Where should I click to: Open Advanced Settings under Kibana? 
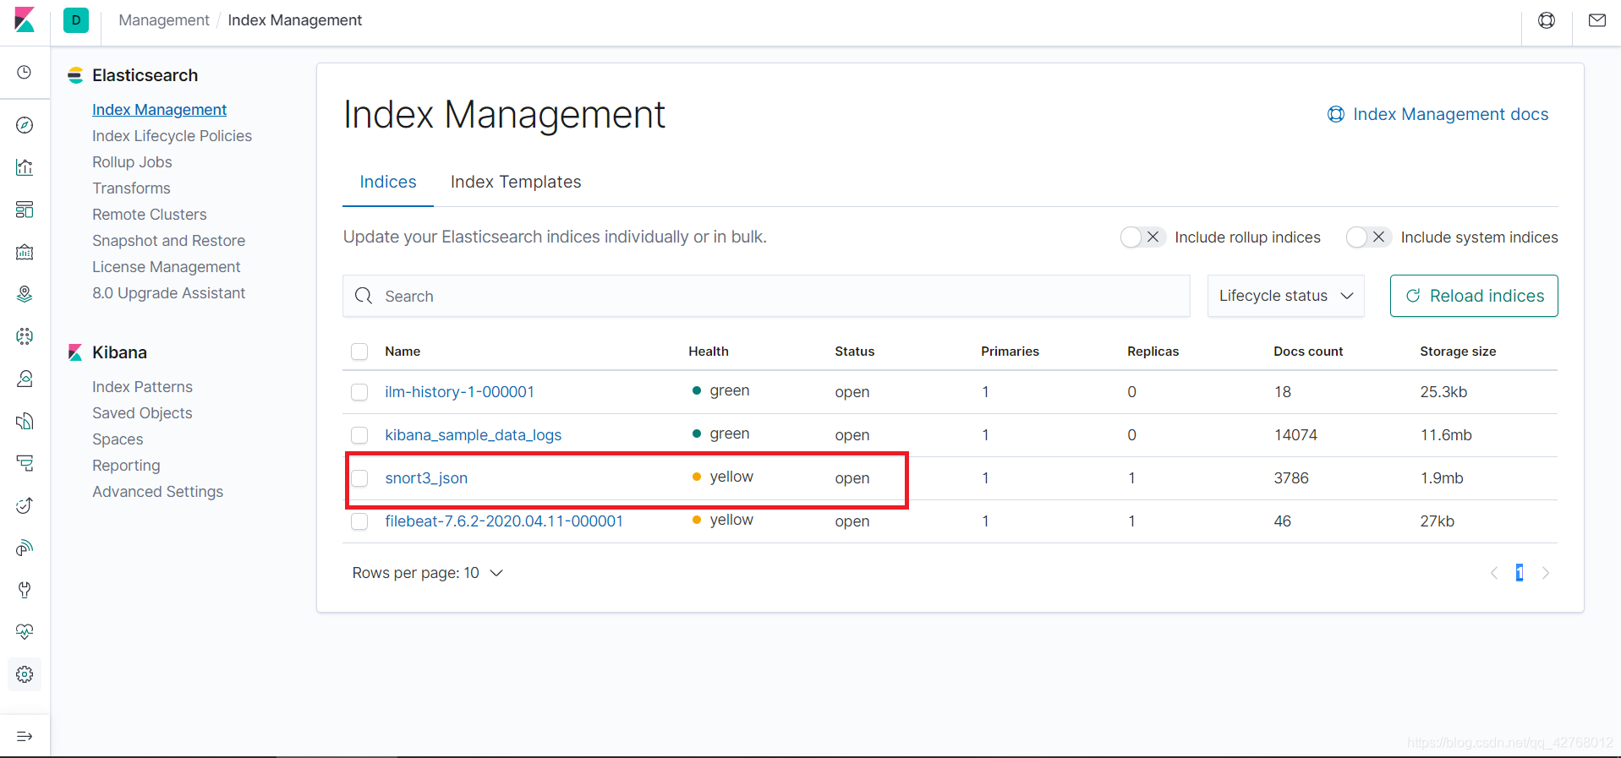click(x=157, y=492)
